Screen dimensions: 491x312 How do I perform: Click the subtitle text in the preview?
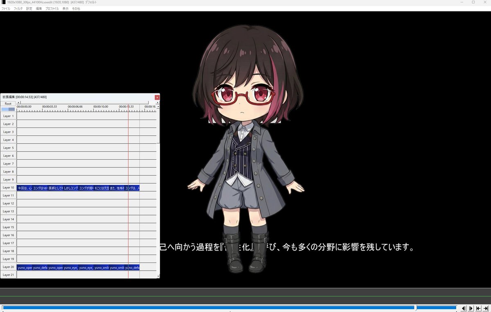pyautogui.click(x=286, y=247)
